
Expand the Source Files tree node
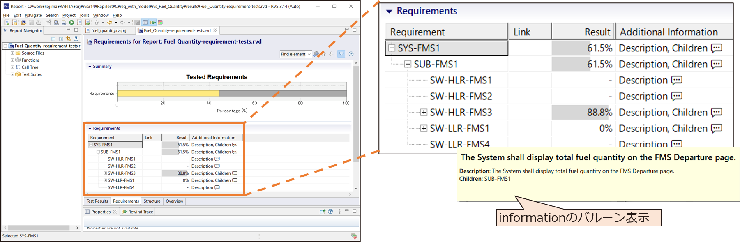click(x=12, y=53)
